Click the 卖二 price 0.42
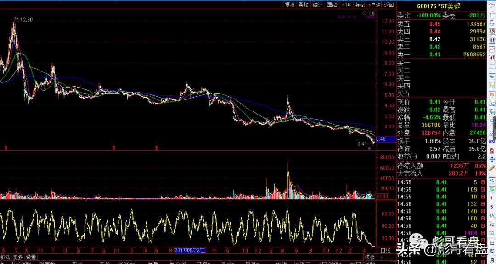The height and width of the screenshot is (264, 496). 435,47
